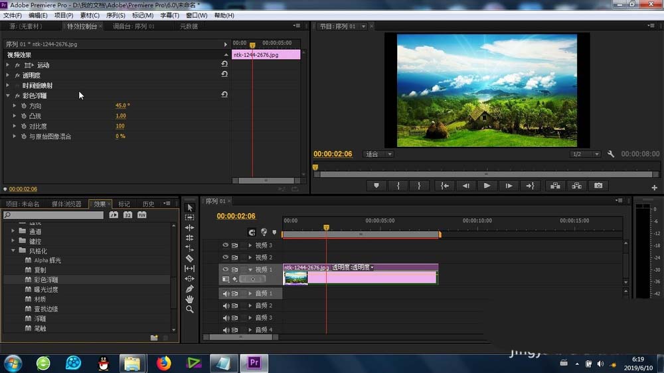
Task: Select the Selection arrow tool
Action: [190, 208]
